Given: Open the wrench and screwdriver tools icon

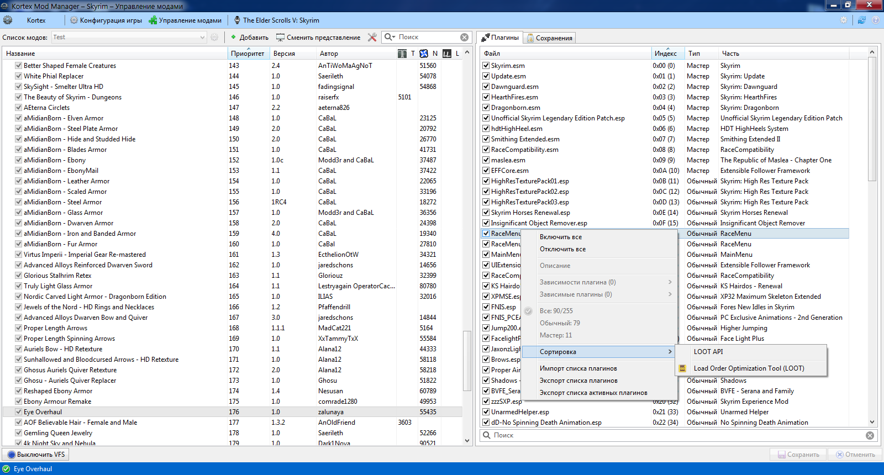Looking at the screenshot, I should [372, 38].
